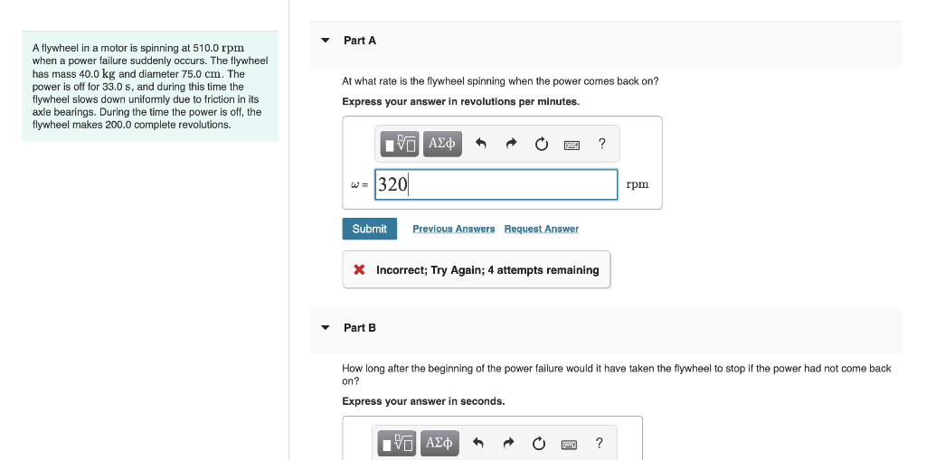Reset the Part A answer field

pyautogui.click(x=542, y=144)
